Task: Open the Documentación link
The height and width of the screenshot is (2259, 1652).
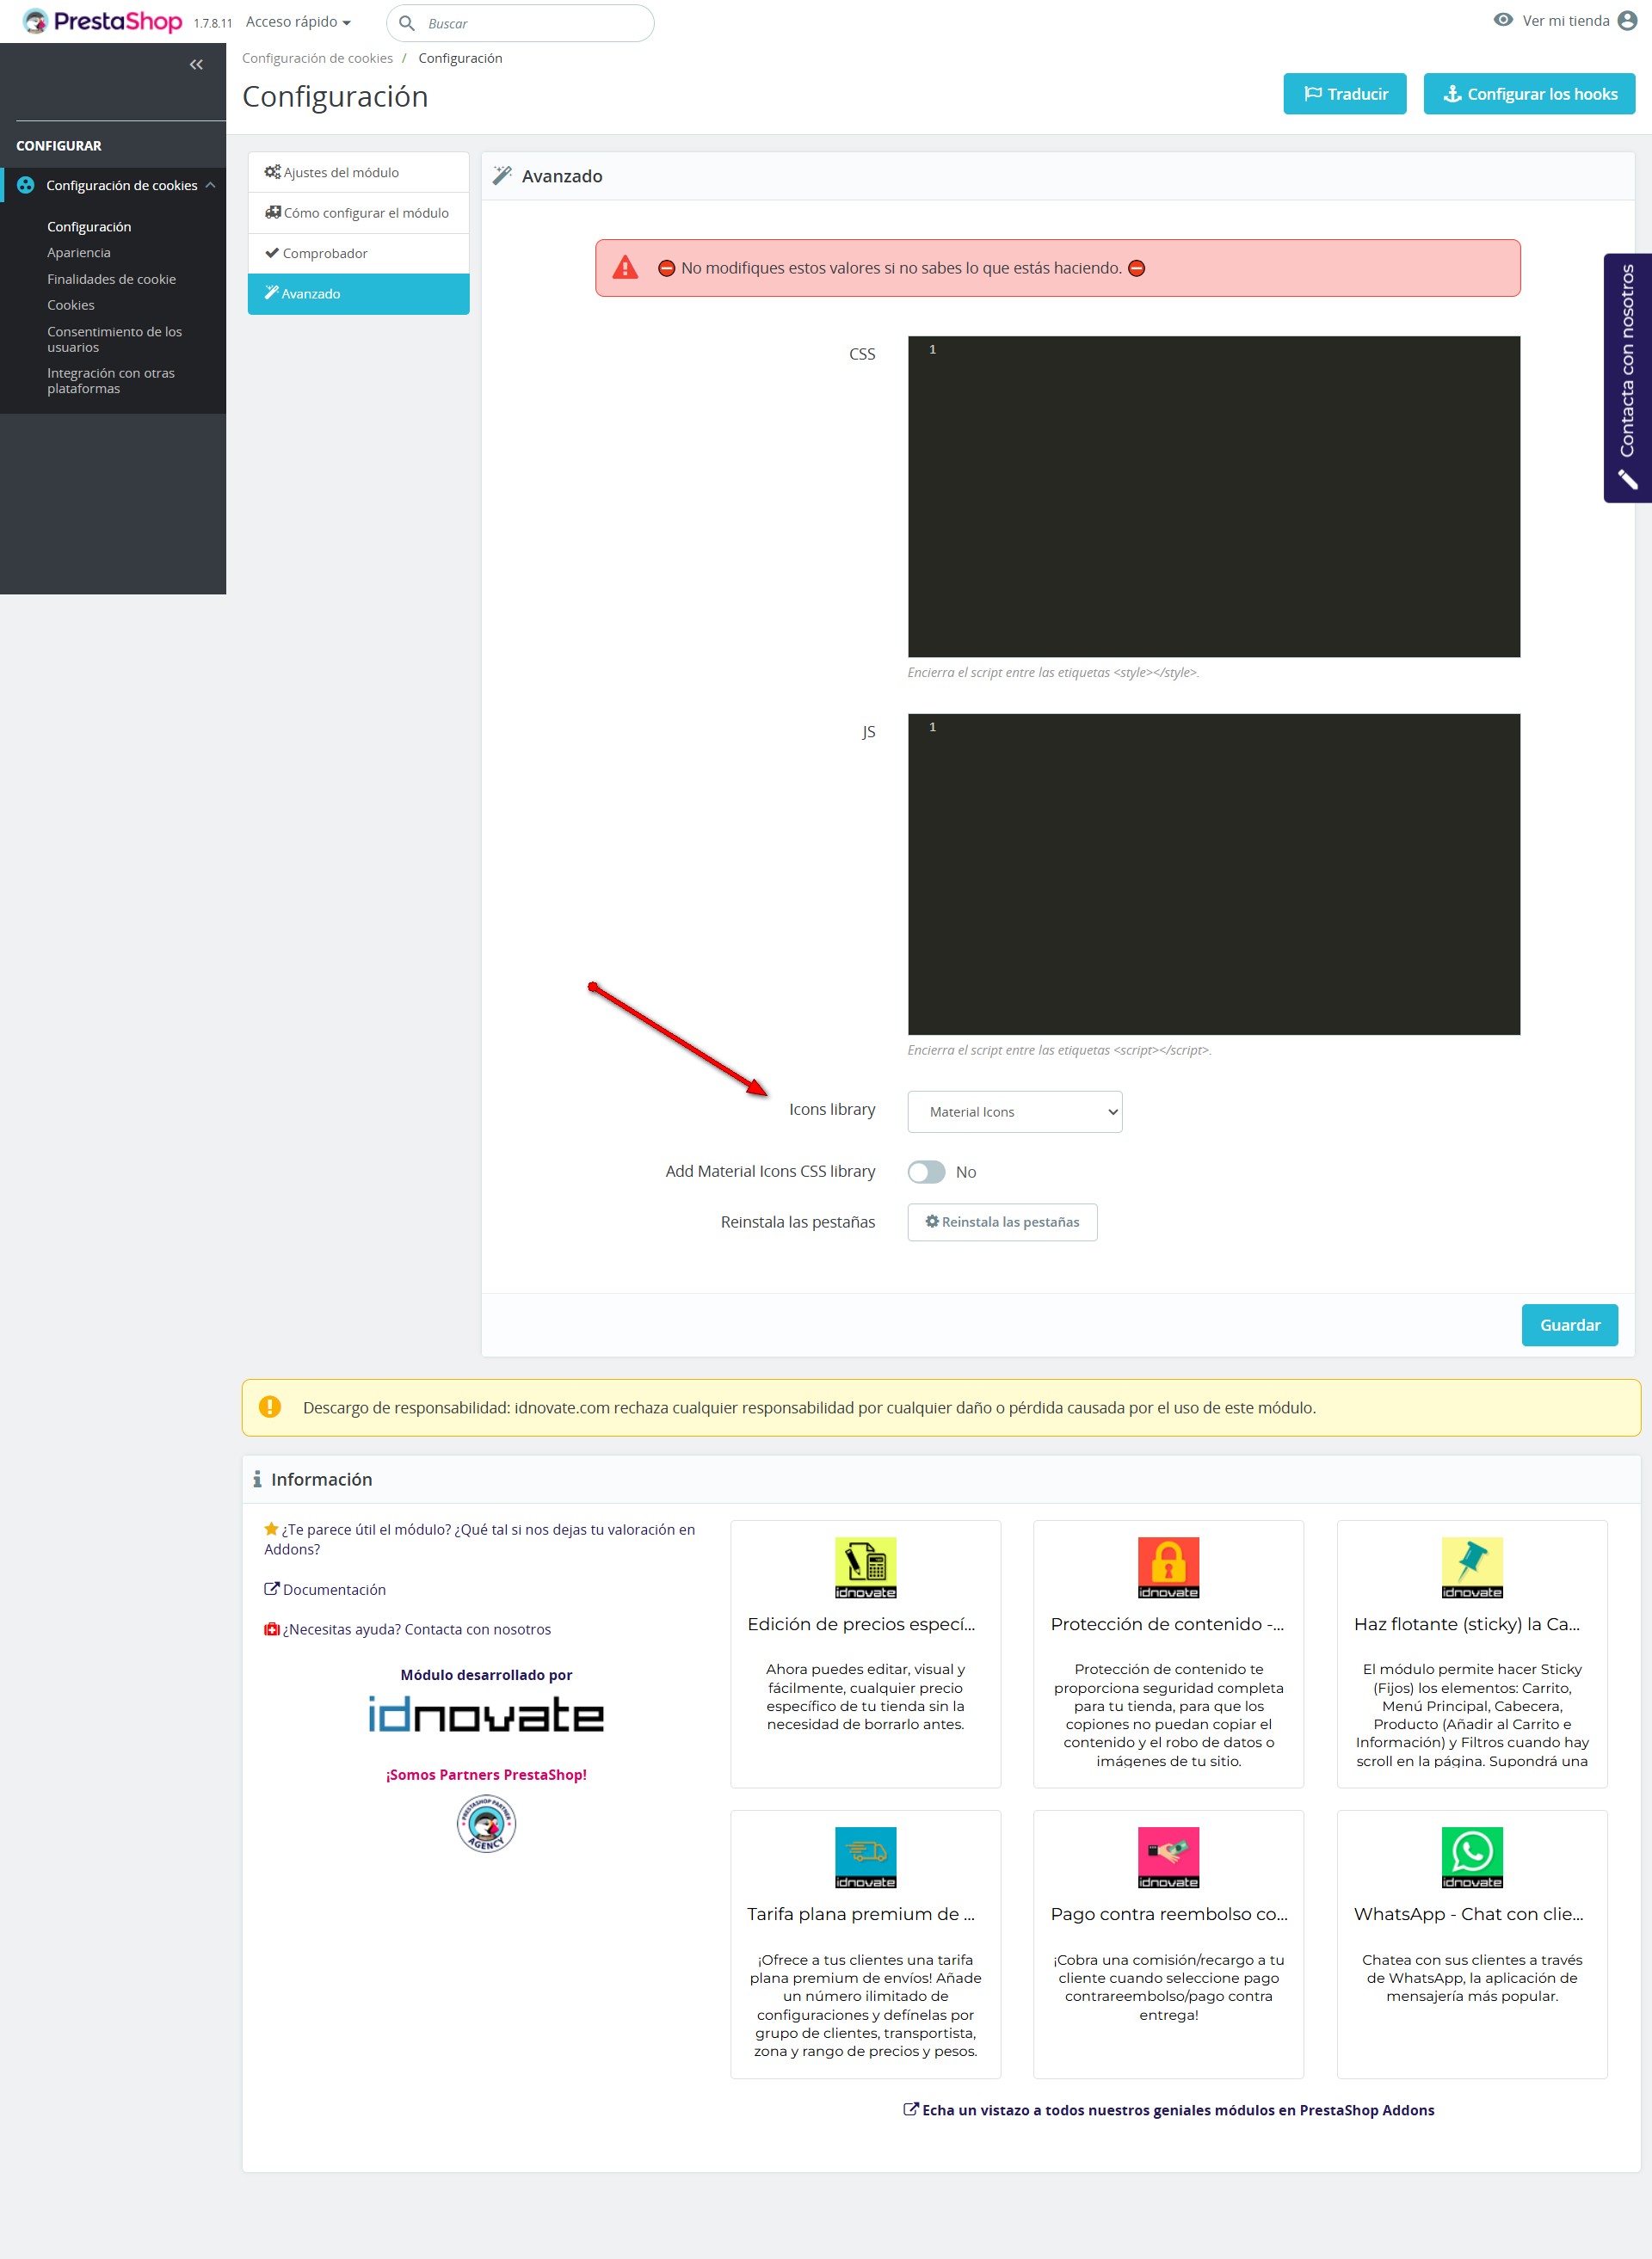Action: pyautogui.click(x=334, y=1589)
